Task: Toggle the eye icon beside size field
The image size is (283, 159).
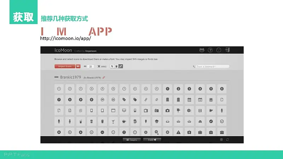Action: coord(85,66)
